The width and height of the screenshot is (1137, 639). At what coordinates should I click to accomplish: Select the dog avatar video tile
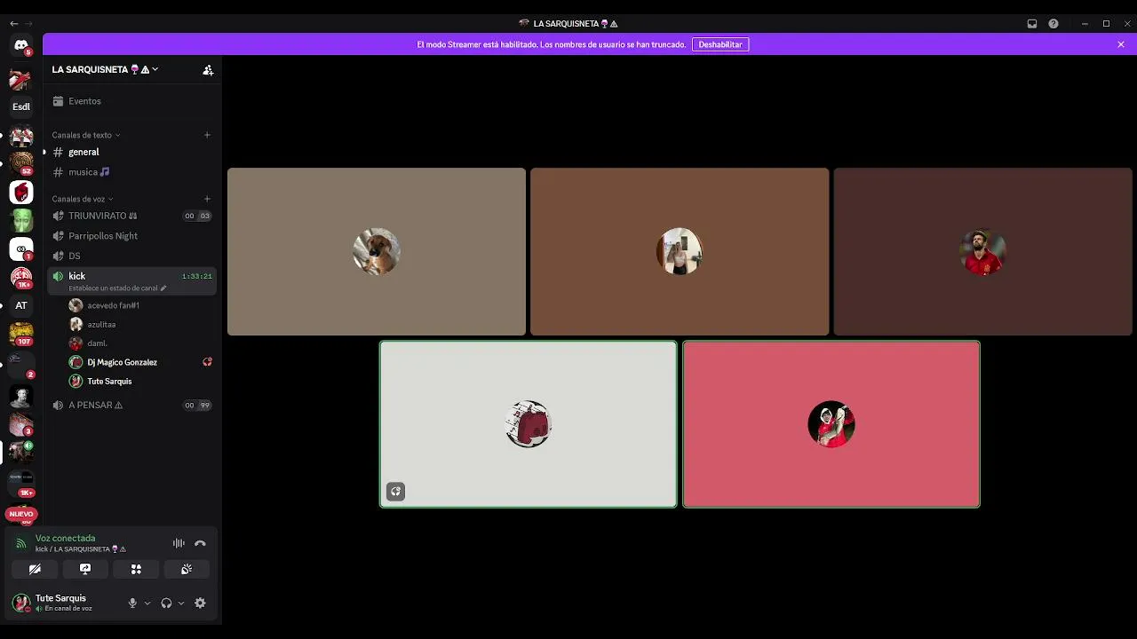point(377,252)
